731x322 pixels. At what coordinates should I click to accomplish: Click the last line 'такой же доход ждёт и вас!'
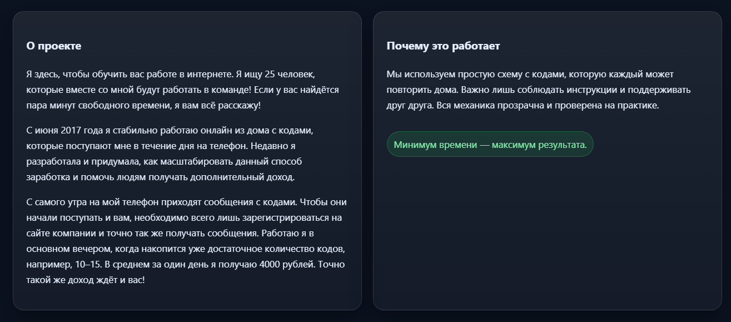tap(86, 280)
